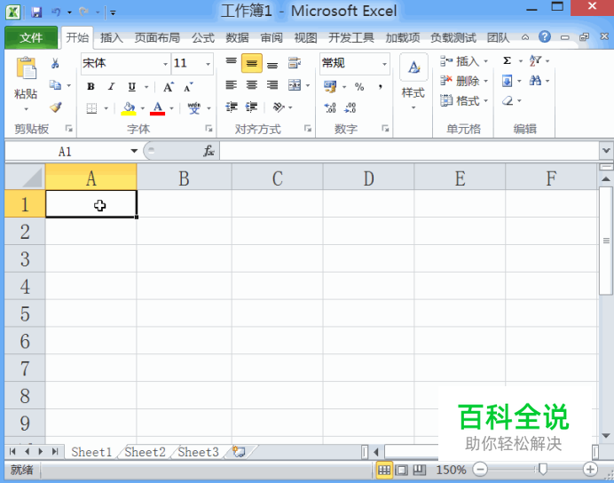Click Merge and Center icon
The width and height of the screenshot is (614, 483).
click(295, 85)
